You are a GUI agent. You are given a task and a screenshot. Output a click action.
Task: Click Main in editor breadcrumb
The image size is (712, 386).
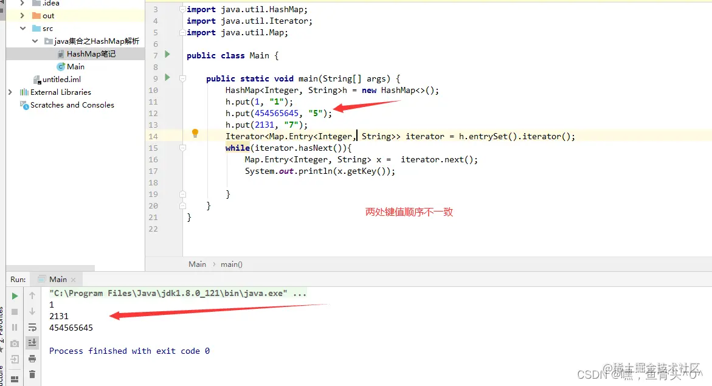pos(197,264)
